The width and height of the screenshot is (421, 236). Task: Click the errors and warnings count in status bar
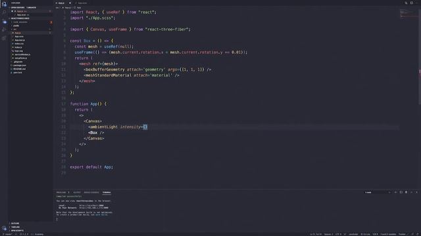[x=24, y=234]
